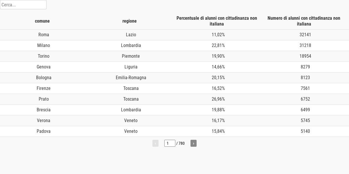Select the Emilia-Romagna region cell
Viewport: 349px width, 174px height.
pyautogui.click(x=131, y=78)
